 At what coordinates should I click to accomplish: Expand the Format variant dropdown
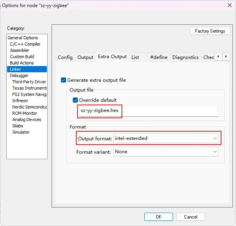(x=166, y=152)
